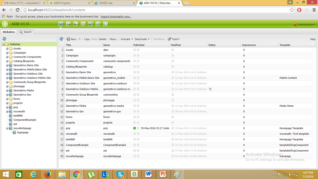Open the New... page dropdown arrow
Viewport: 318px width, 179px height.
tap(80, 39)
